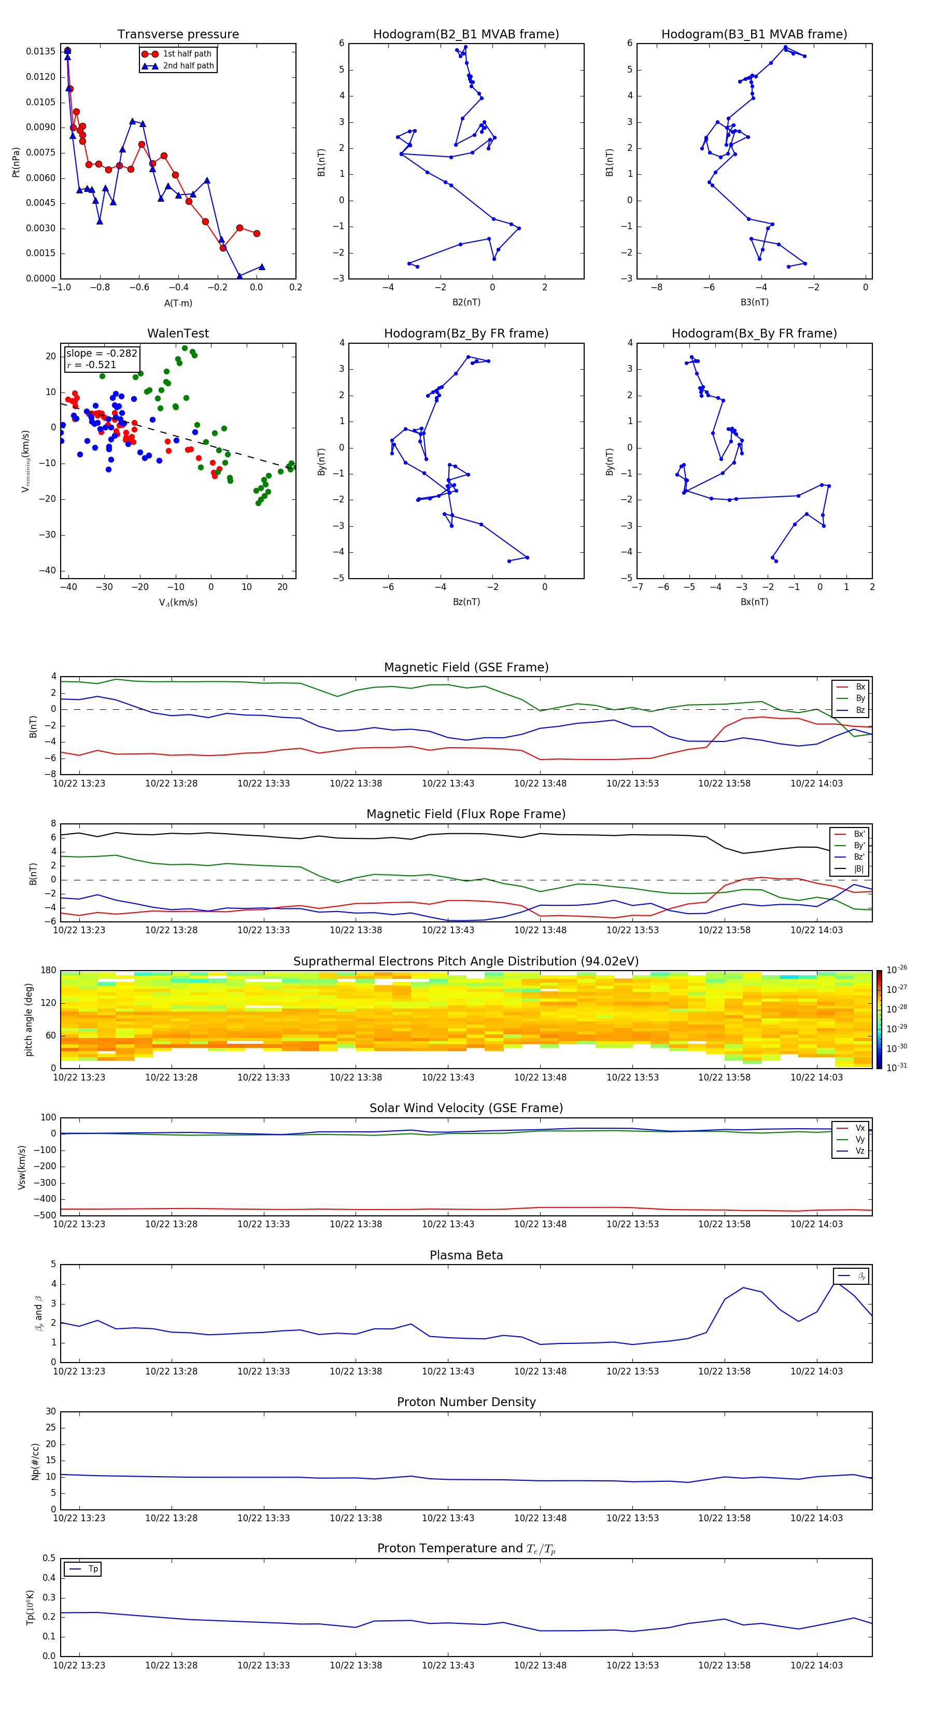Image resolution: width=933 pixels, height=1711 pixels.
Task: Click the "Magnetic Field (GSE Frame)" title
Action: tap(466, 667)
